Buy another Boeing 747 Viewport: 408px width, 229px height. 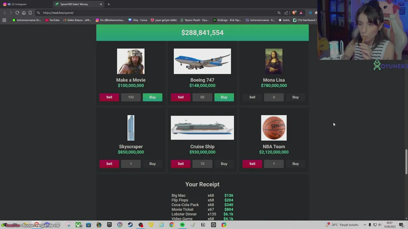(224, 97)
